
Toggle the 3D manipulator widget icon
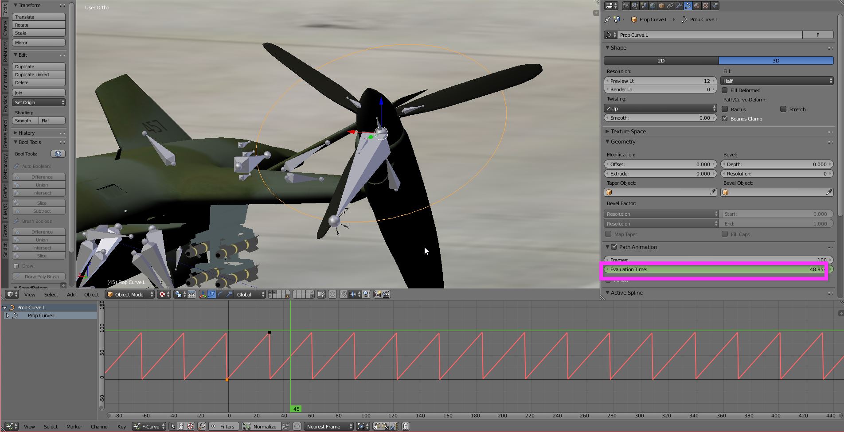pyautogui.click(x=203, y=294)
